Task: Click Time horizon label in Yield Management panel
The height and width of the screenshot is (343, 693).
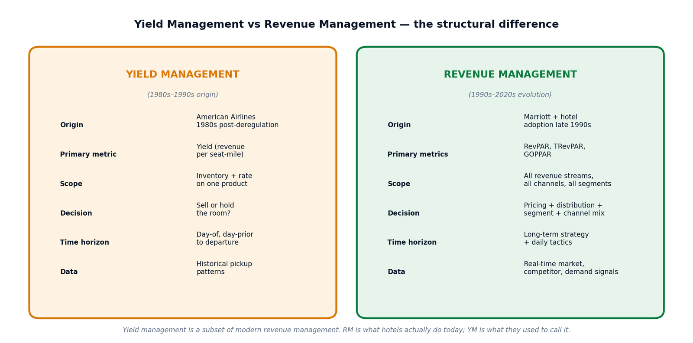Action: [x=84, y=243]
